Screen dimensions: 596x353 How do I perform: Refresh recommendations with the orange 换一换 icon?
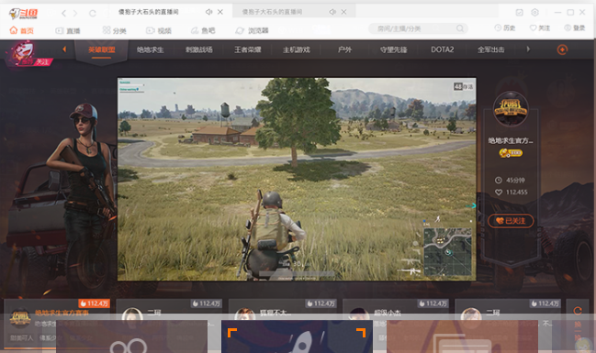pyautogui.click(x=578, y=311)
